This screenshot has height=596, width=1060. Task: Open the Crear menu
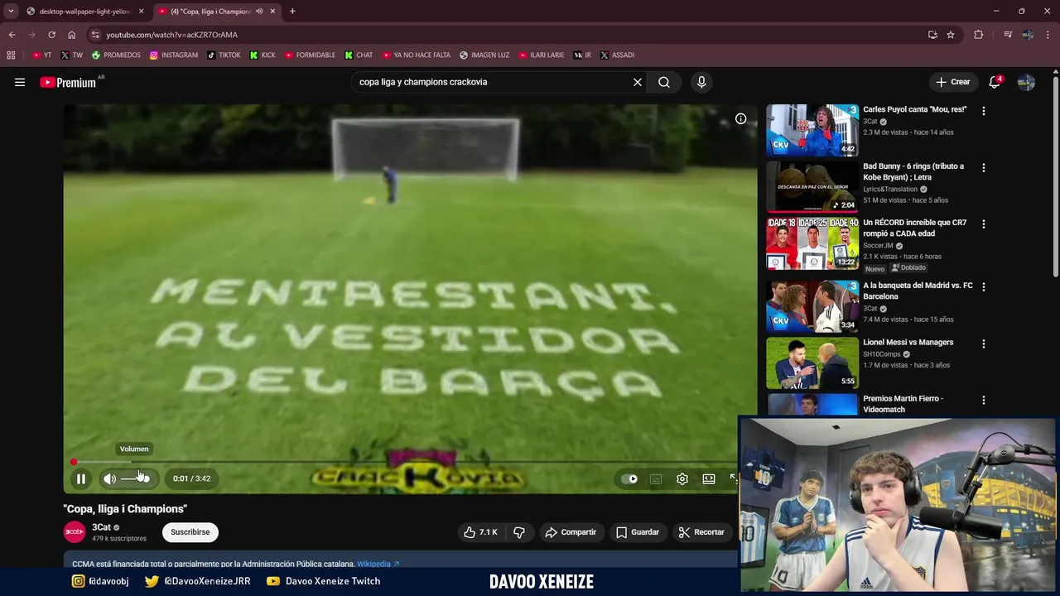[x=953, y=82]
